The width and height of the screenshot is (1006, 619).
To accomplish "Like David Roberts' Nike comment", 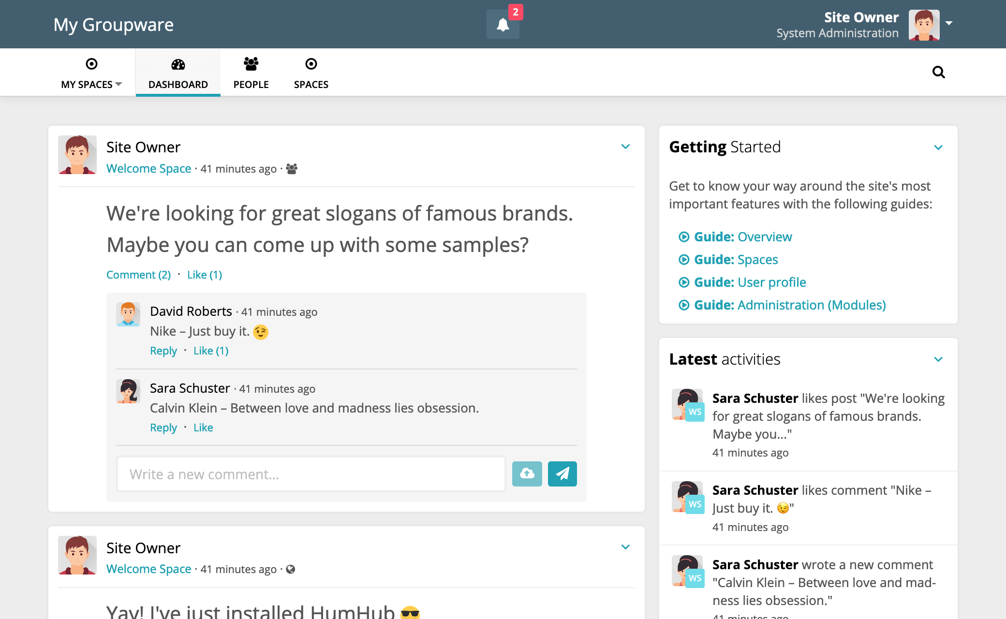I will pyautogui.click(x=211, y=351).
